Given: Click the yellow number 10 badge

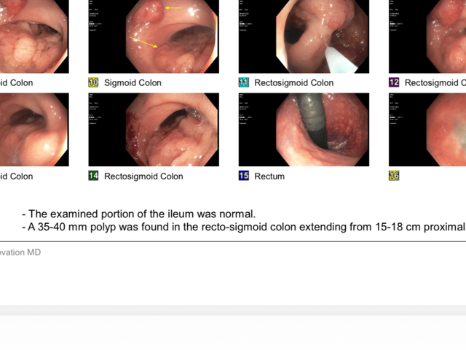Looking at the screenshot, I should pos(93,82).
